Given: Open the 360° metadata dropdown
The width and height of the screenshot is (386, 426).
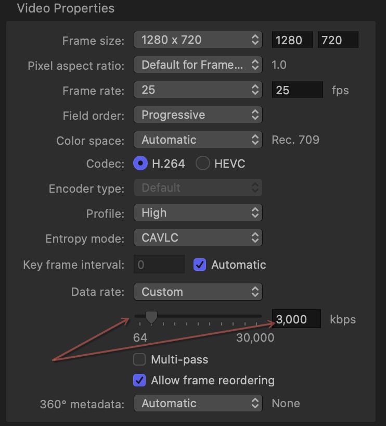Looking at the screenshot, I should (x=198, y=403).
